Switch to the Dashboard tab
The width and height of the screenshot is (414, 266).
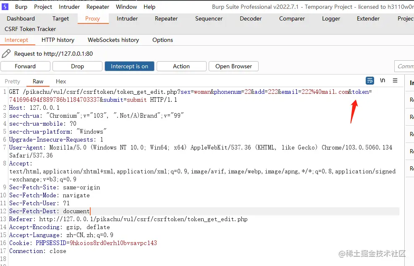tap(21, 18)
